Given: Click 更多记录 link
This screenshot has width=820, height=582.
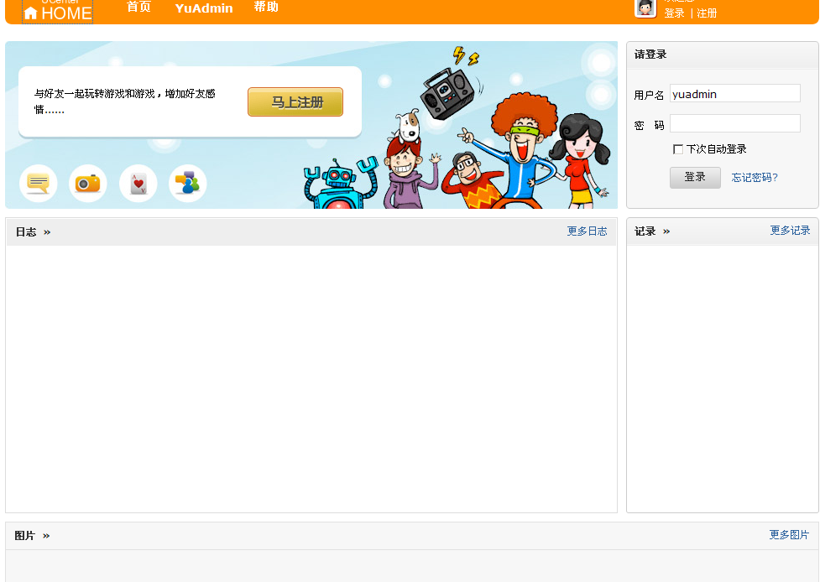Looking at the screenshot, I should point(790,231).
